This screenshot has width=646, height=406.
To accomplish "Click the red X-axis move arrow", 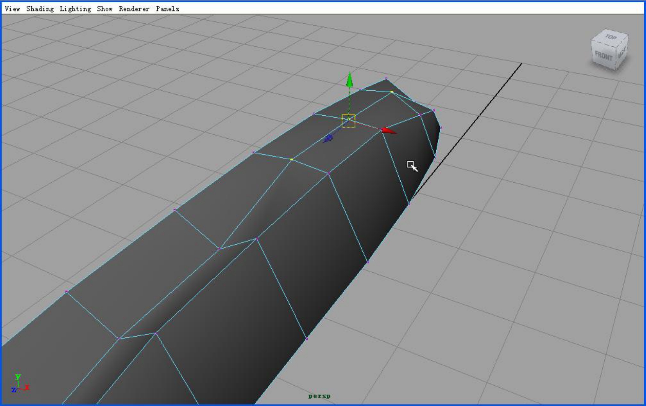I will (388, 131).
